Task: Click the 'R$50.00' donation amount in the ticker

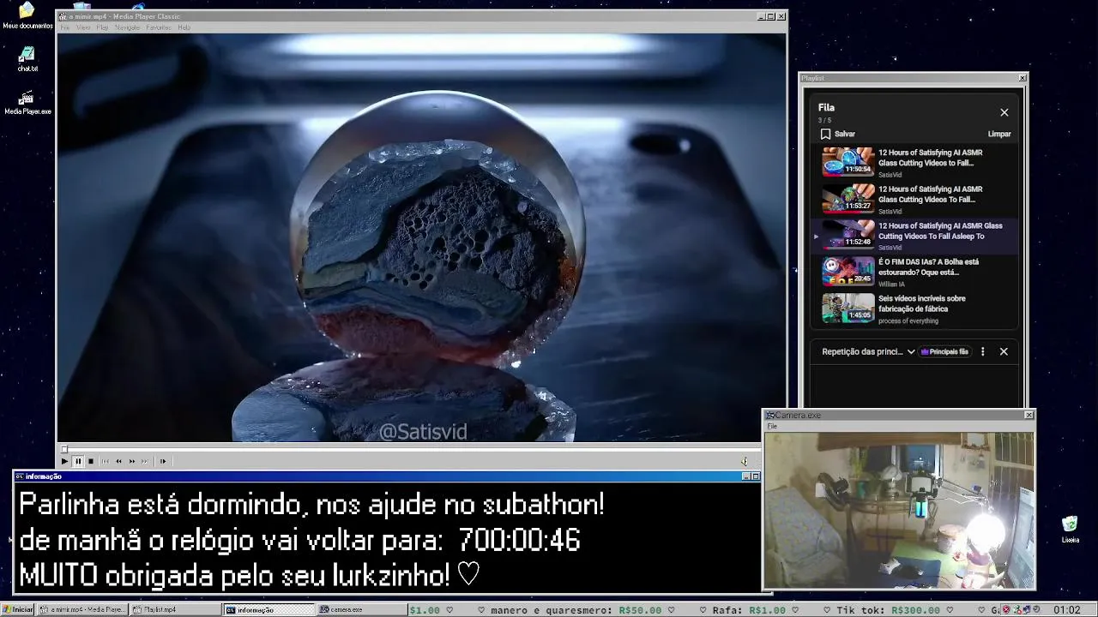Action: tap(639, 610)
